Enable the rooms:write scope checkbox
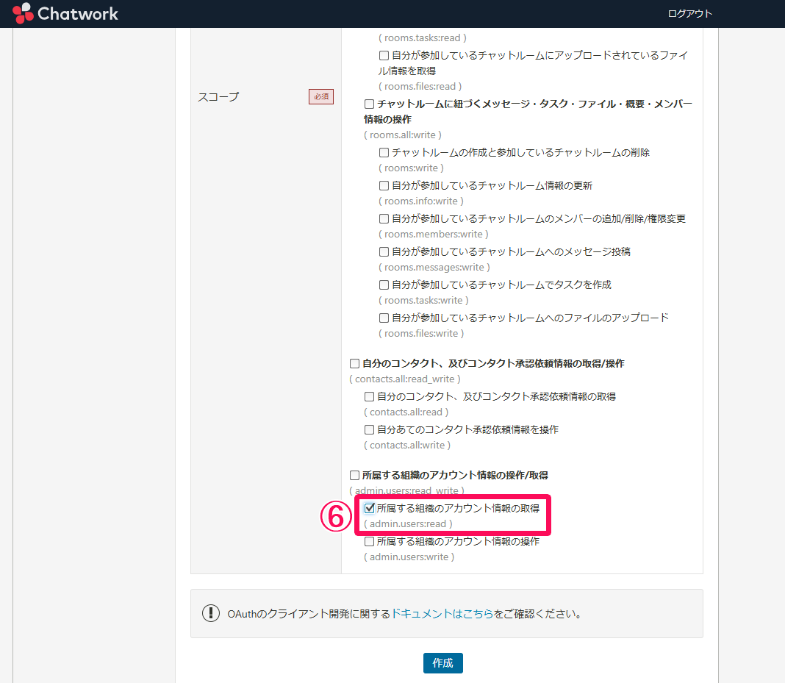 384,153
